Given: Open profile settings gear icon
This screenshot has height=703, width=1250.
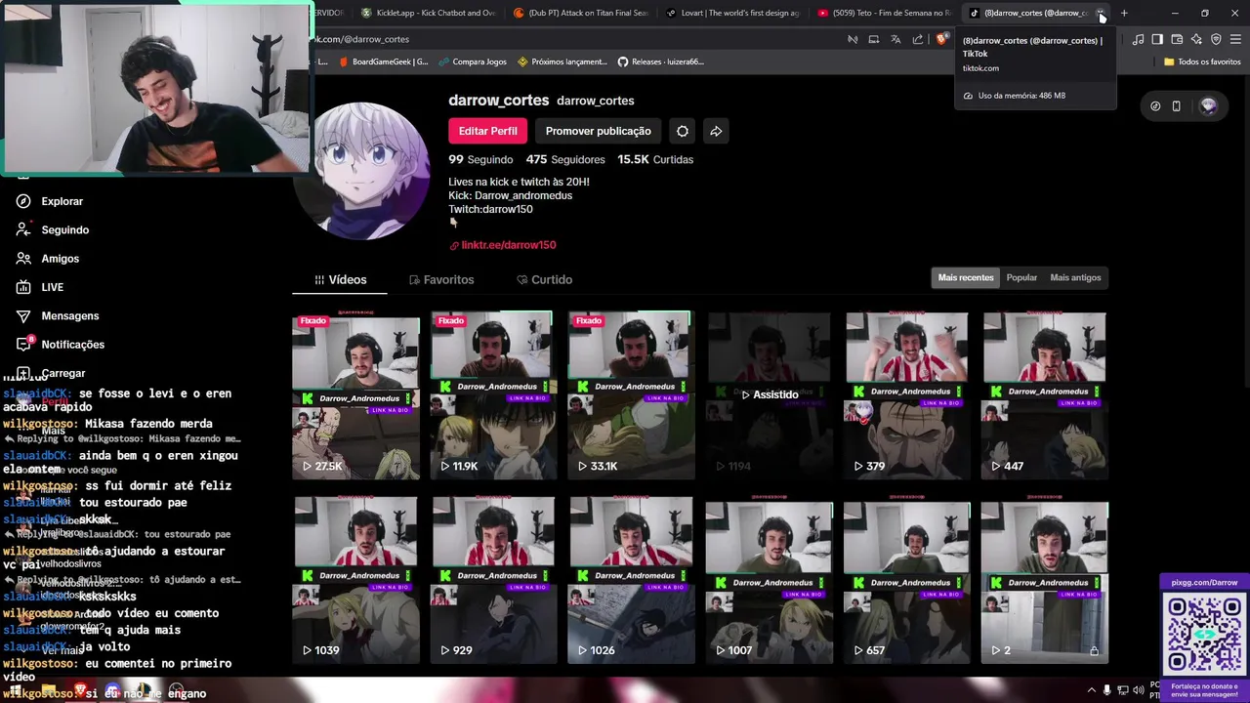Looking at the screenshot, I should [683, 131].
